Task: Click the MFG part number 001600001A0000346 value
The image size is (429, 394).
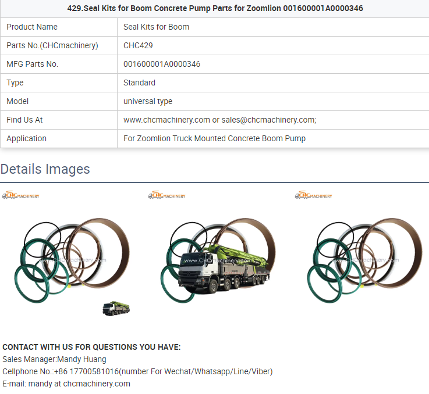Action: [162, 64]
